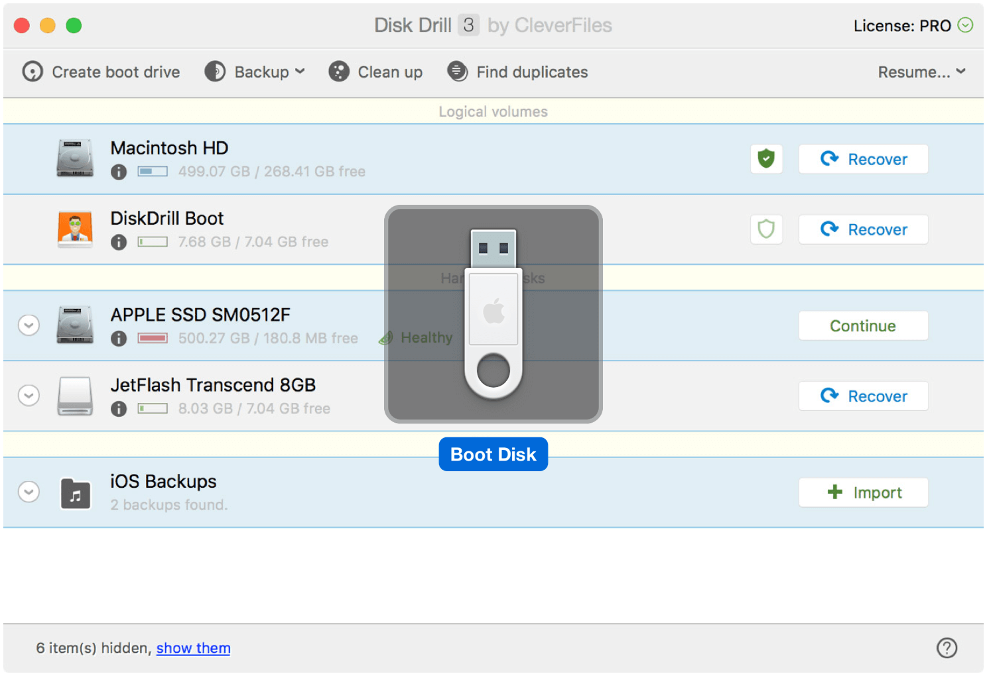Screen dimensions: 987x676
Task: Click the Clean up label
Action: (x=390, y=72)
